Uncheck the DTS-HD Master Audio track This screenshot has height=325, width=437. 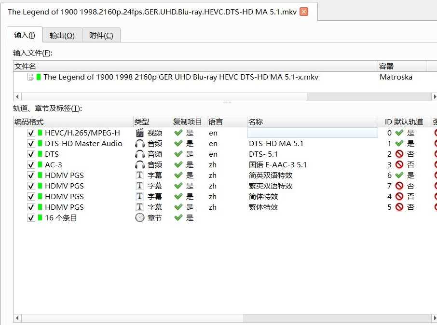[x=31, y=144]
